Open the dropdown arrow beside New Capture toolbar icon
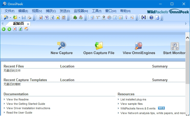This screenshot has width=190, height=120. [x=10, y=18]
